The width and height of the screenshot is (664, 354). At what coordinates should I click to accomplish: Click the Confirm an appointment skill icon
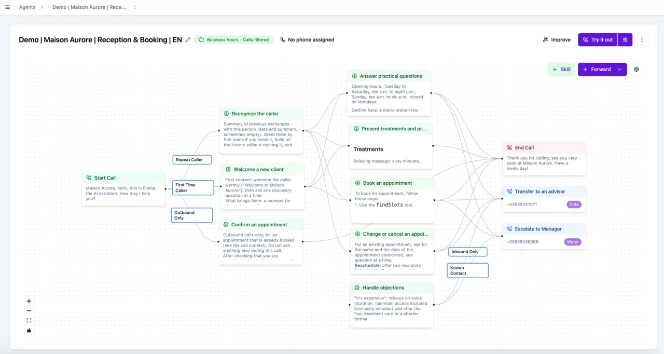pyautogui.click(x=226, y=225)
